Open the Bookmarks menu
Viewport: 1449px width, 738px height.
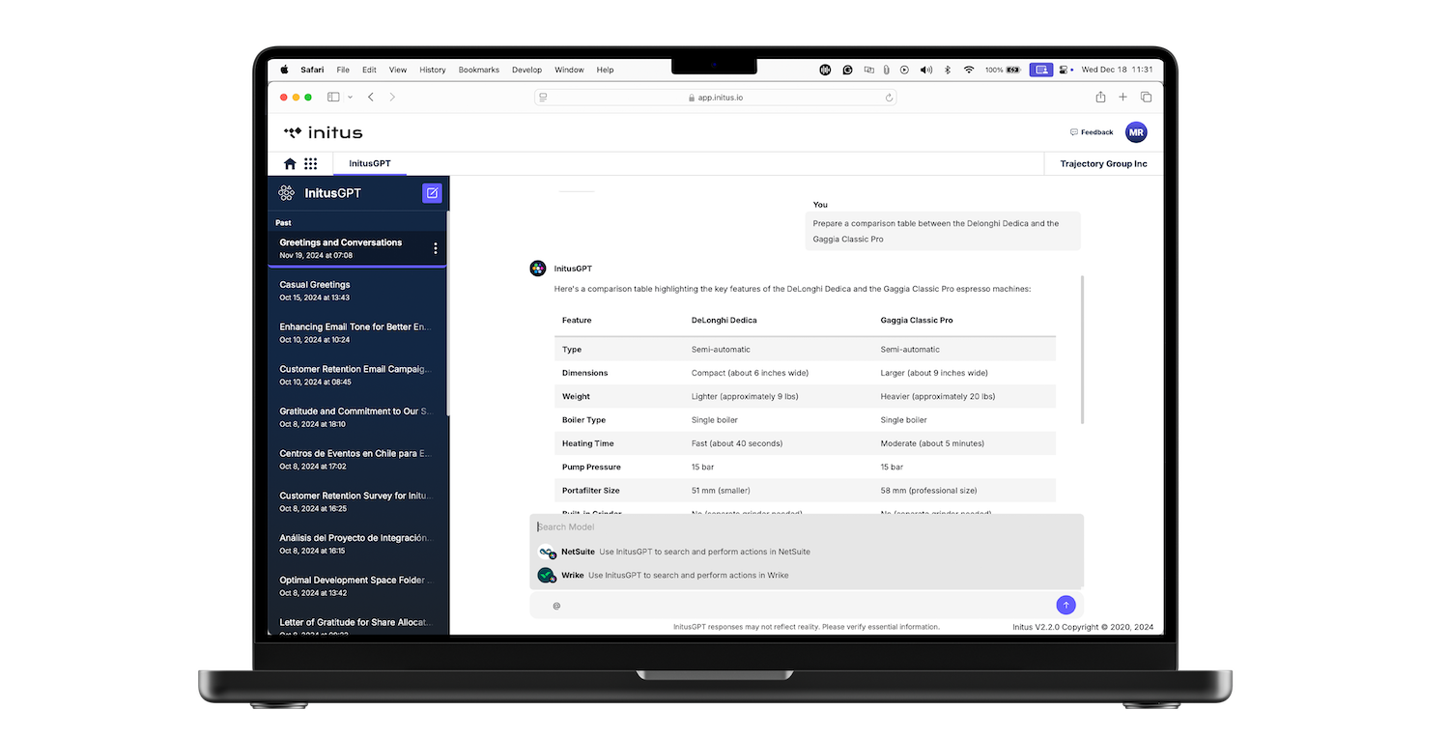point(479,70)
